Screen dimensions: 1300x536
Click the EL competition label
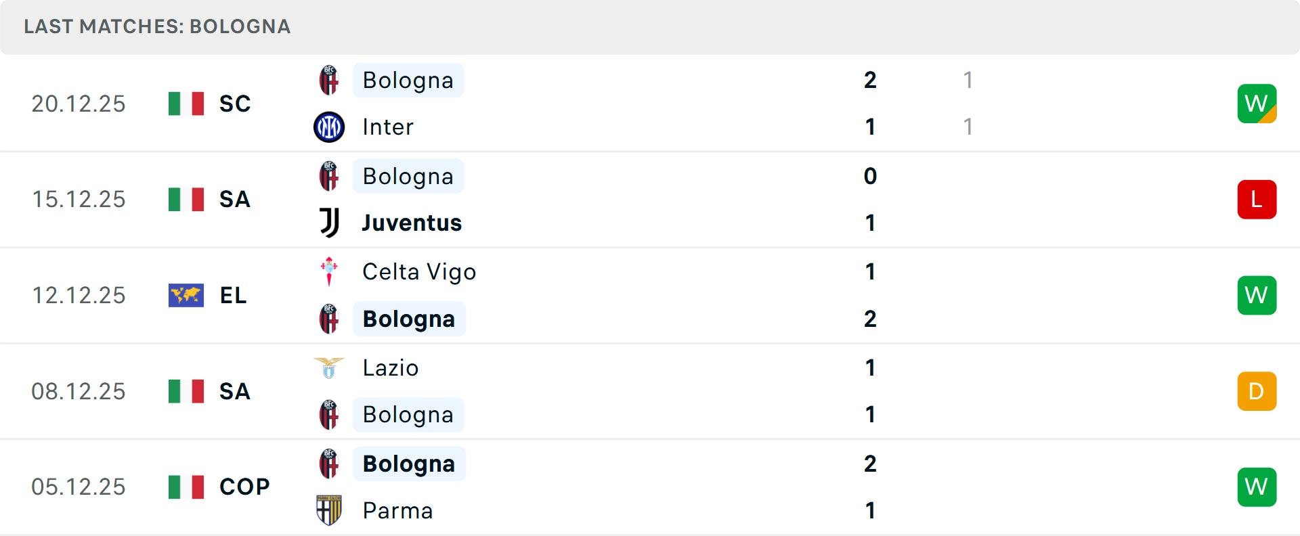(x=233, y=295)
